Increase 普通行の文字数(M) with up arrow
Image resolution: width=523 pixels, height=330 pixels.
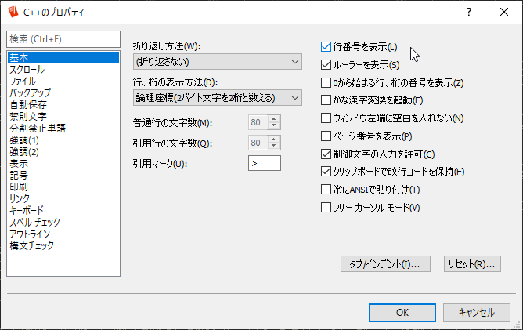pyautogui.click(x=274, y=119)
